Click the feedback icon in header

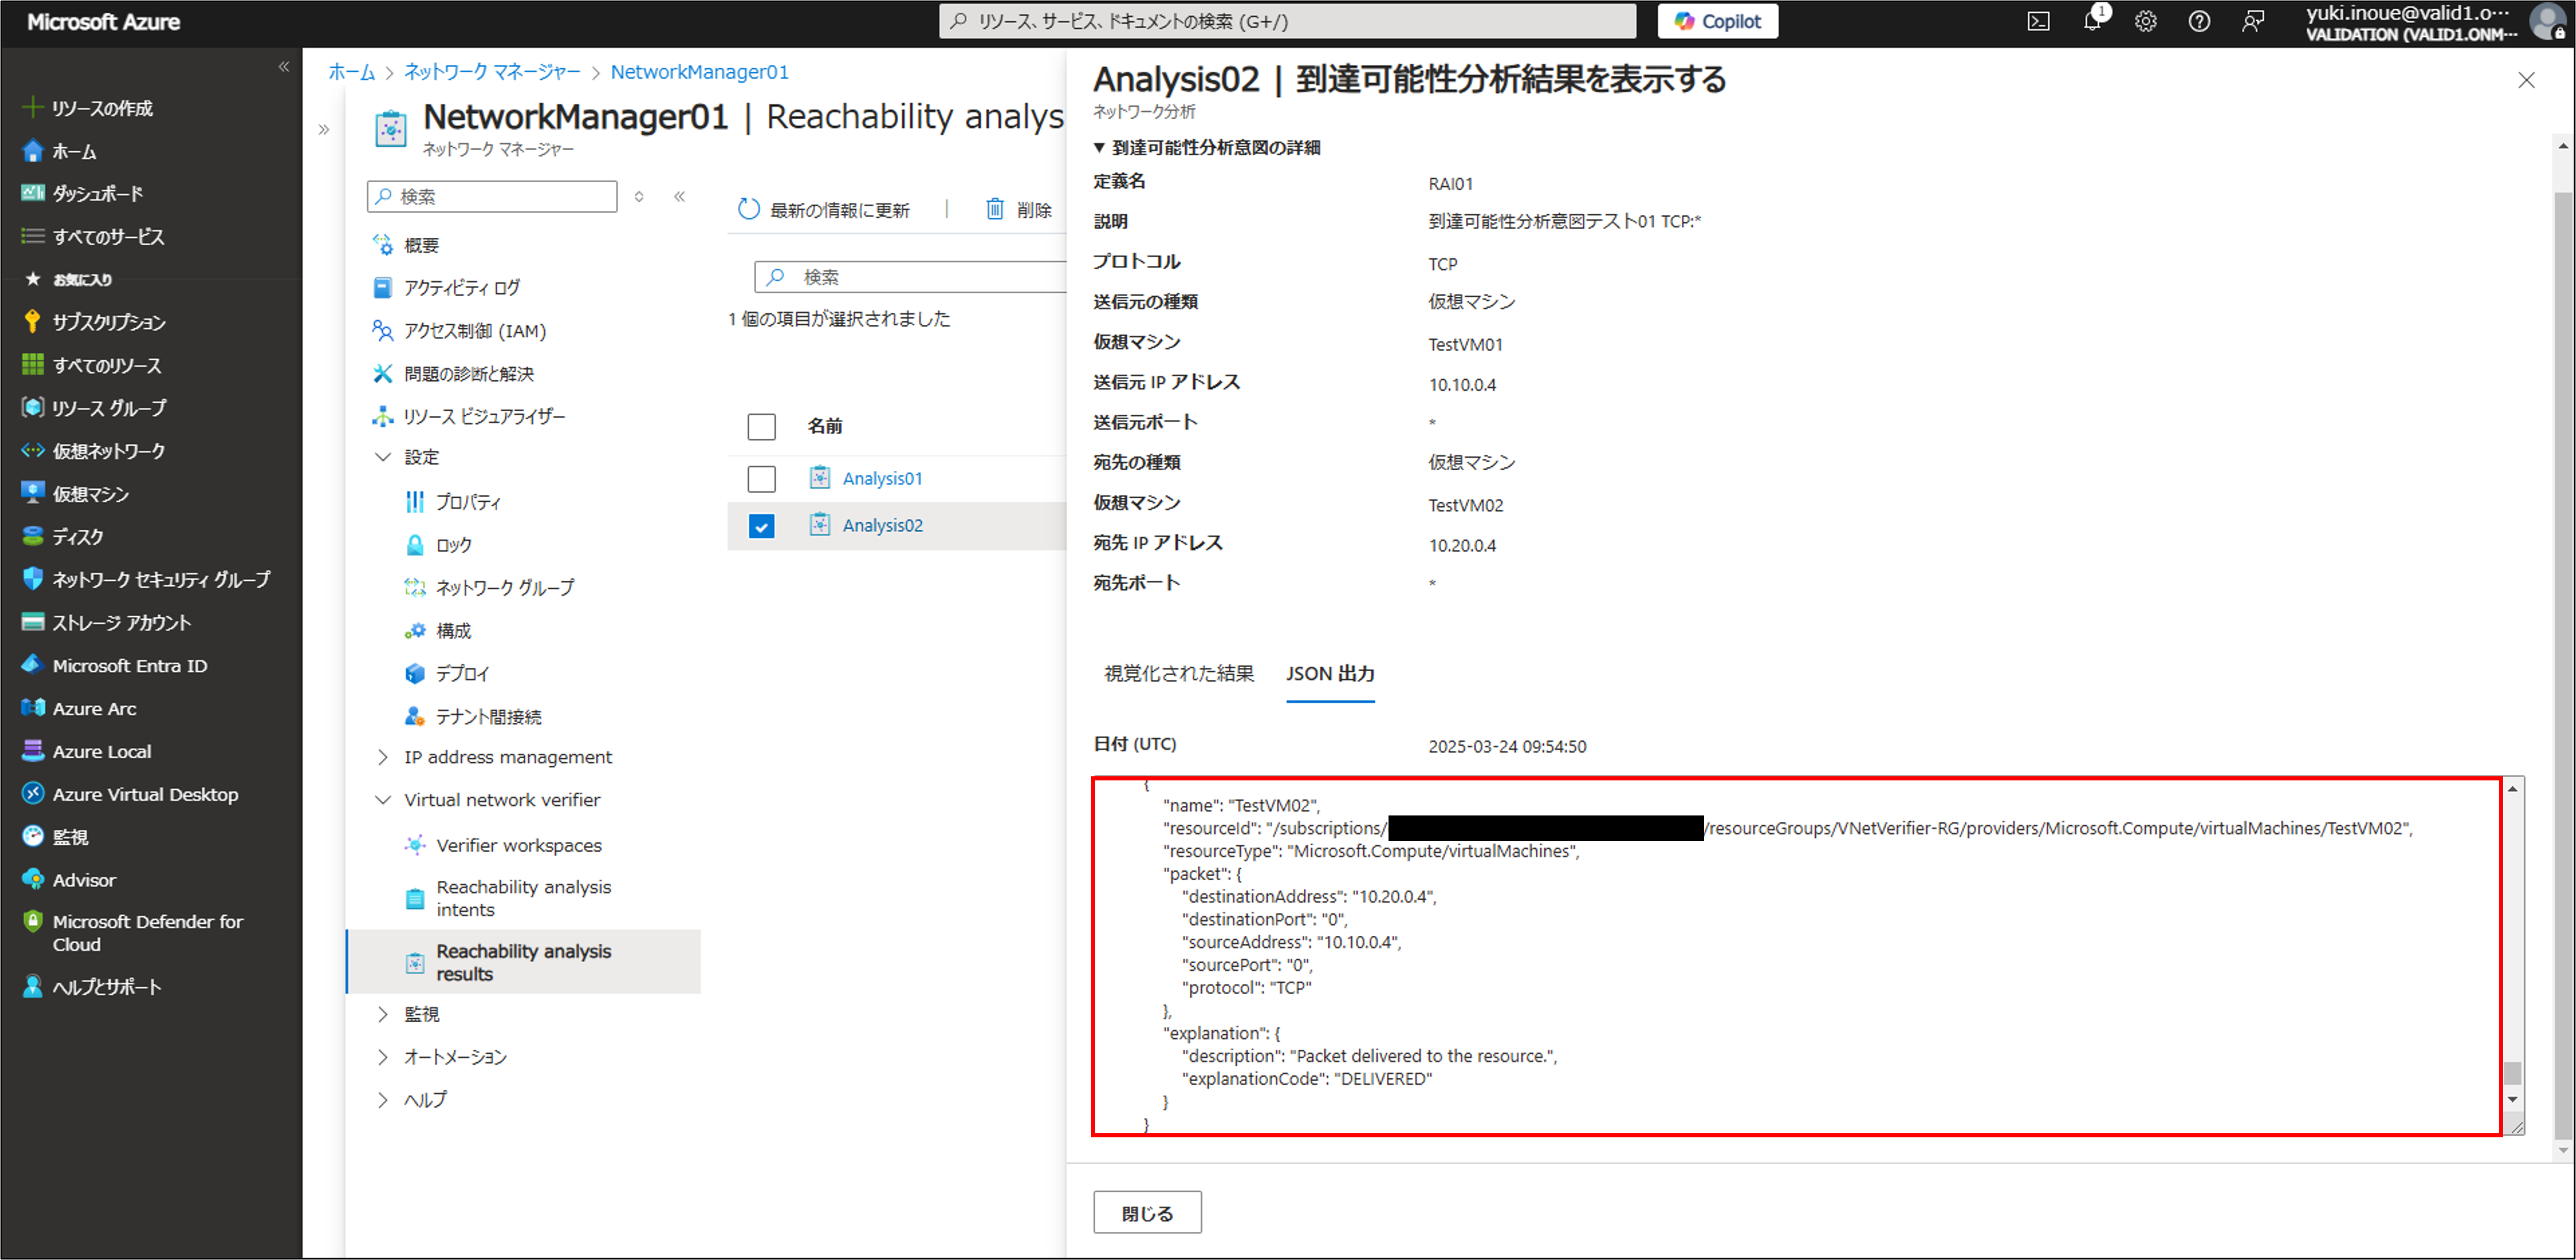click(x=2252, y=21)
